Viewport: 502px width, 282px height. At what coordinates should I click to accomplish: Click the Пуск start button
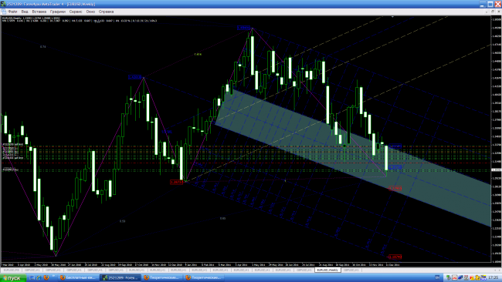tap(12, 278)
